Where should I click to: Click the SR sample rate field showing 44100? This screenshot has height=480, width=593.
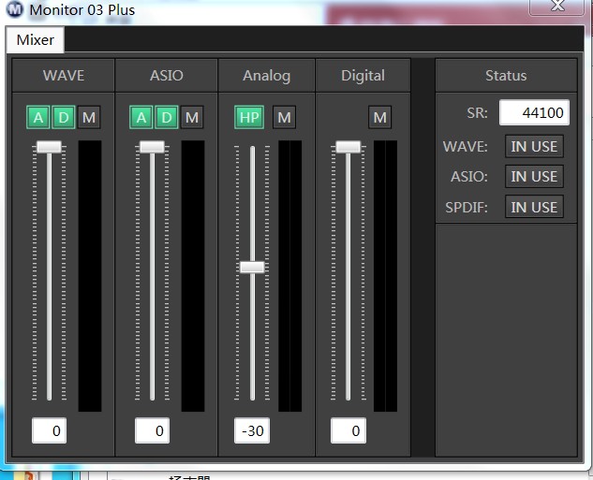click(534, 113)
